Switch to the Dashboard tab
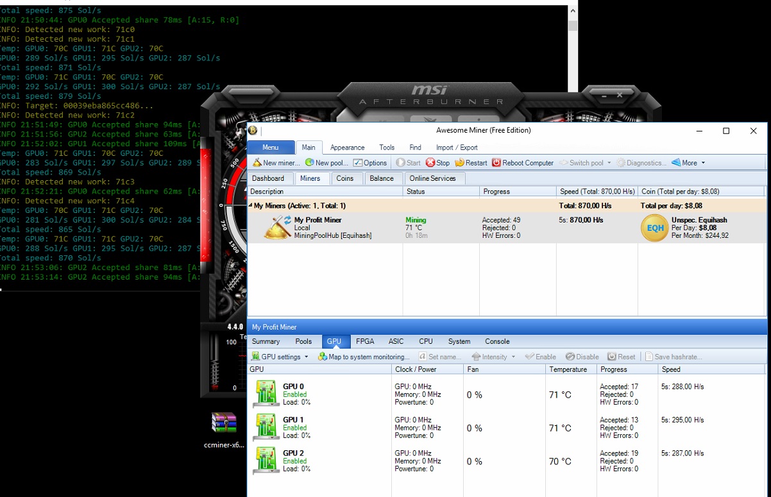Viewport: 771px width, 497px height. (x=268, y=178)
